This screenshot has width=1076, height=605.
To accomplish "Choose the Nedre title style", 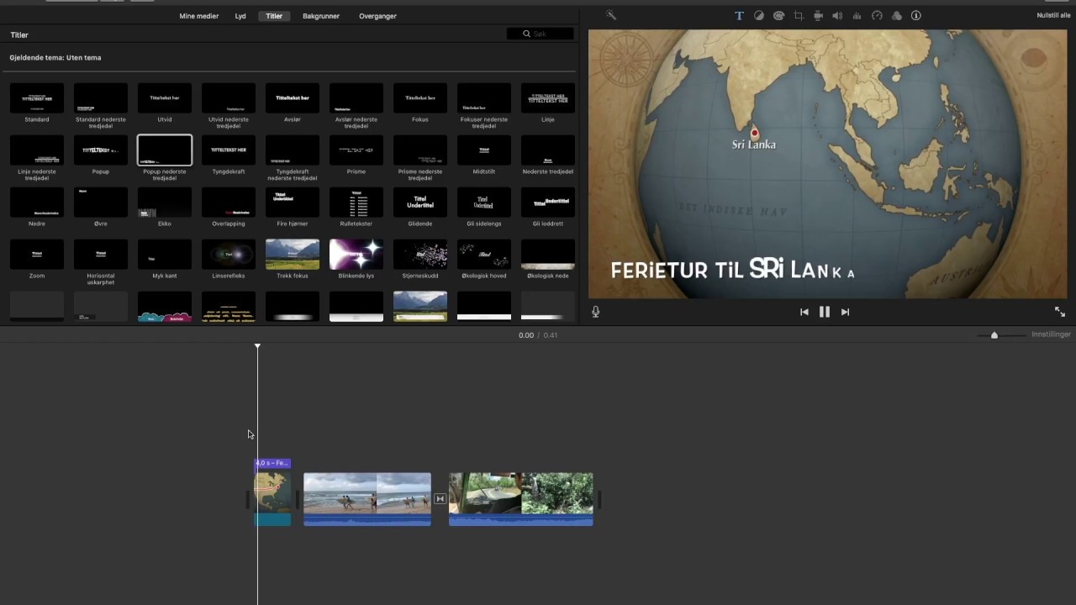I will pyautogui.click(x=37, y=203).
